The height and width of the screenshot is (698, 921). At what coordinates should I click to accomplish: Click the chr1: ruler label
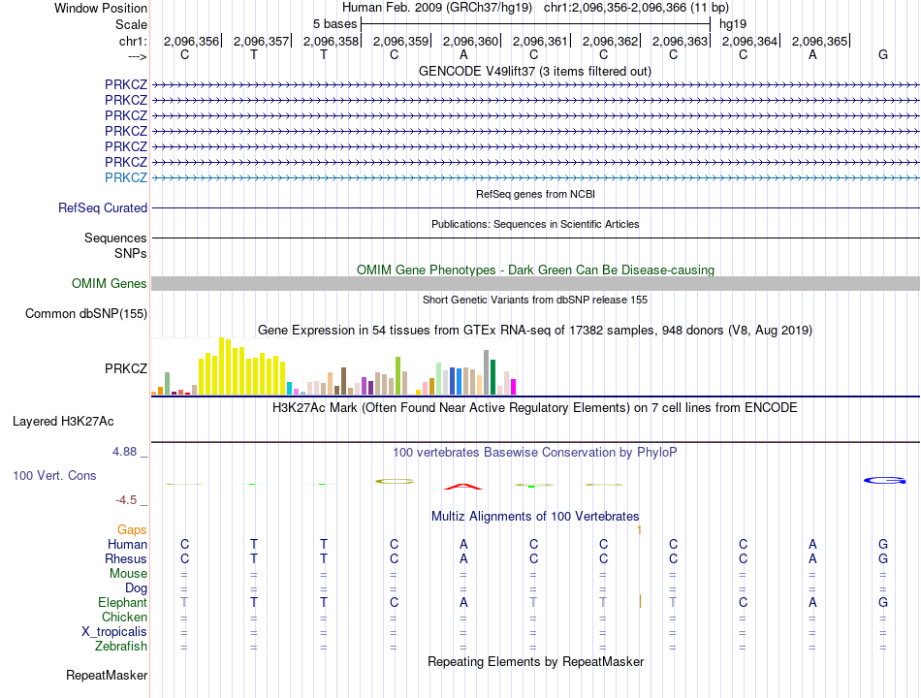(134, 41)
